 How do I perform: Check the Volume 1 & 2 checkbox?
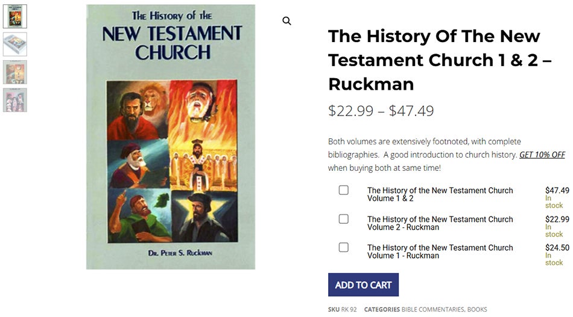click(x=344, y=190)
